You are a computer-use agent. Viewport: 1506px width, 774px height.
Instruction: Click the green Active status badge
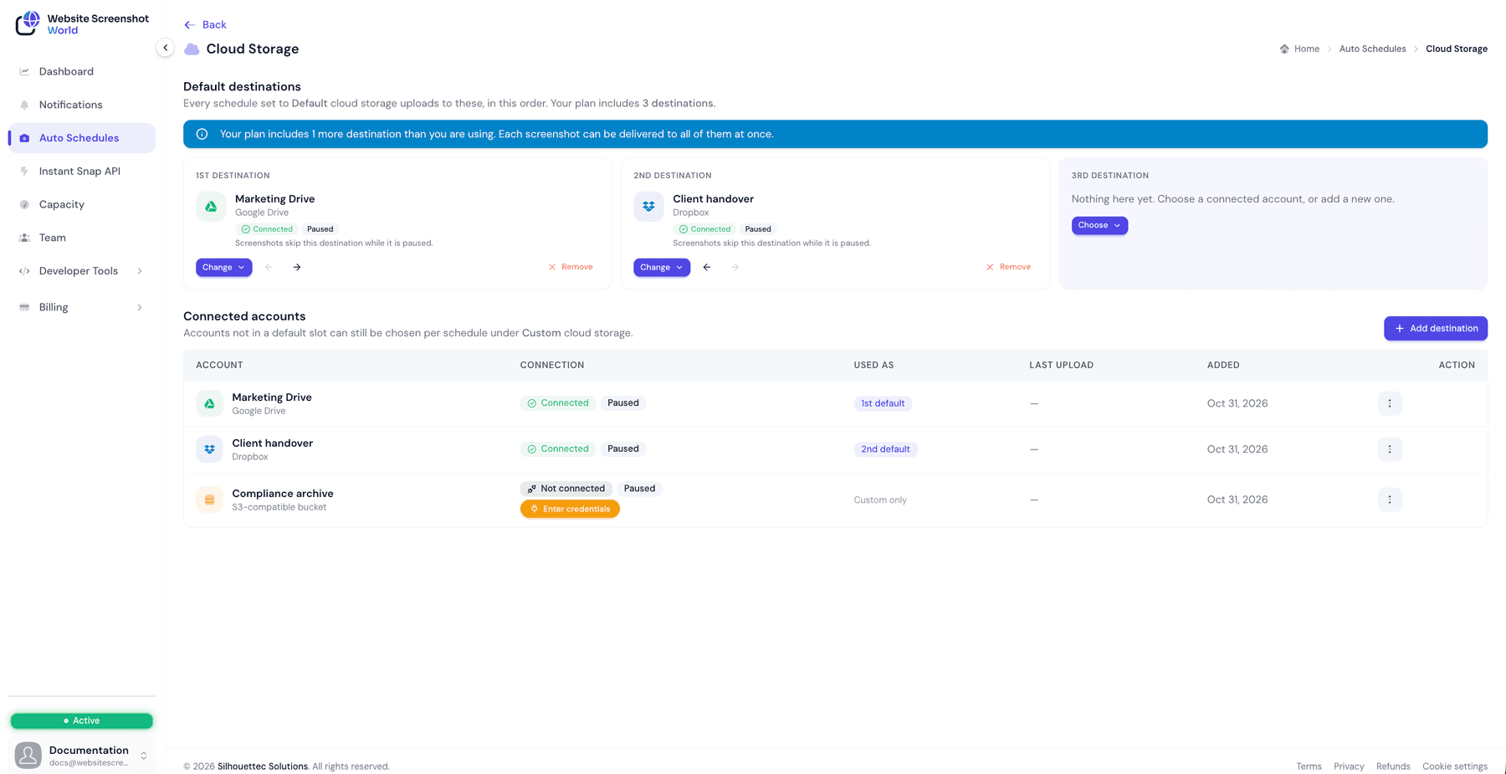[x=82, y=720]
